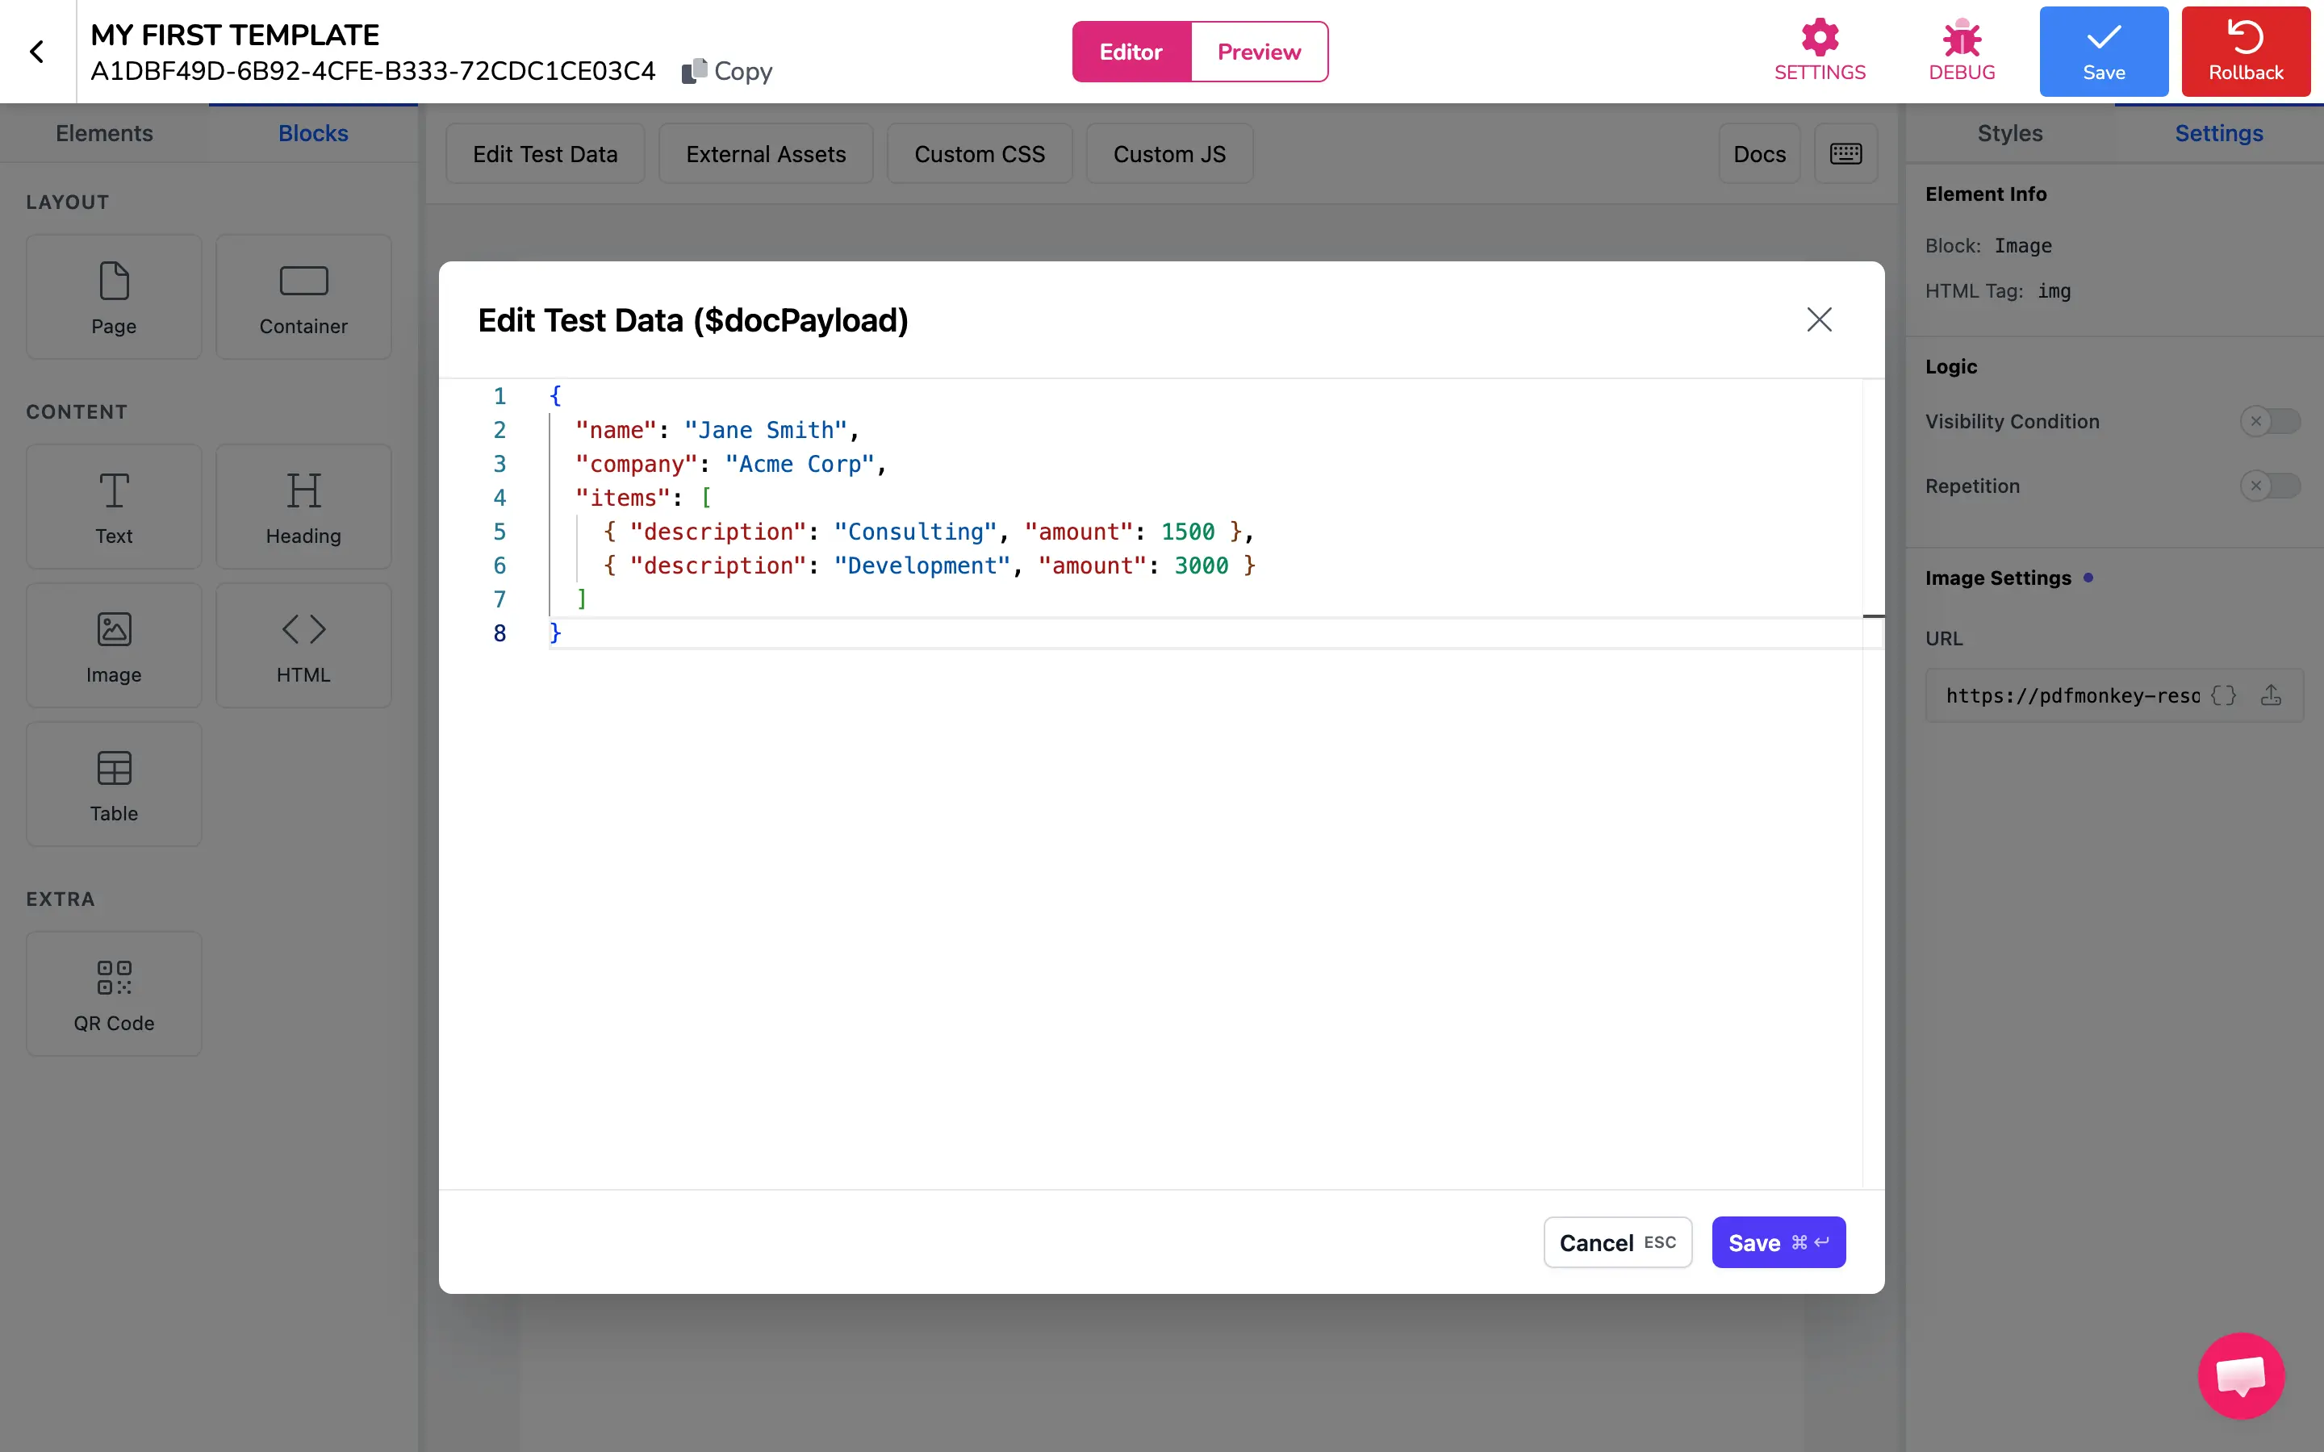Open the Styles tab
This screenshot has width=2324, height=1452.
(2009, 133)
